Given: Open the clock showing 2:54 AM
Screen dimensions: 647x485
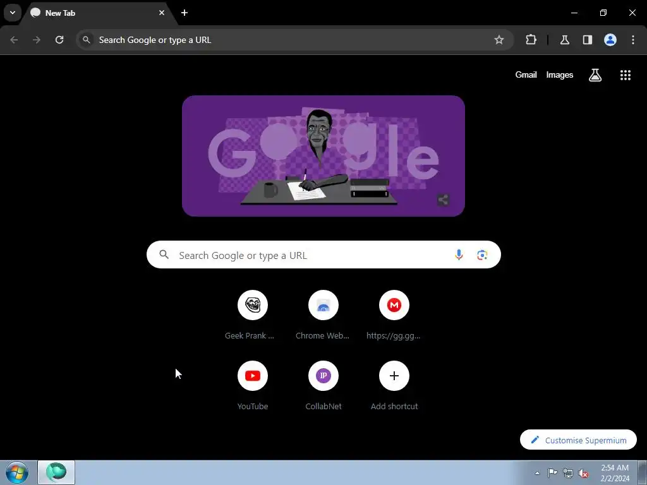Looking at the screenshot, I should coord(615,473).
